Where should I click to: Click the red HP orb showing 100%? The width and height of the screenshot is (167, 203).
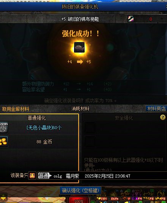tap(79, 200)
